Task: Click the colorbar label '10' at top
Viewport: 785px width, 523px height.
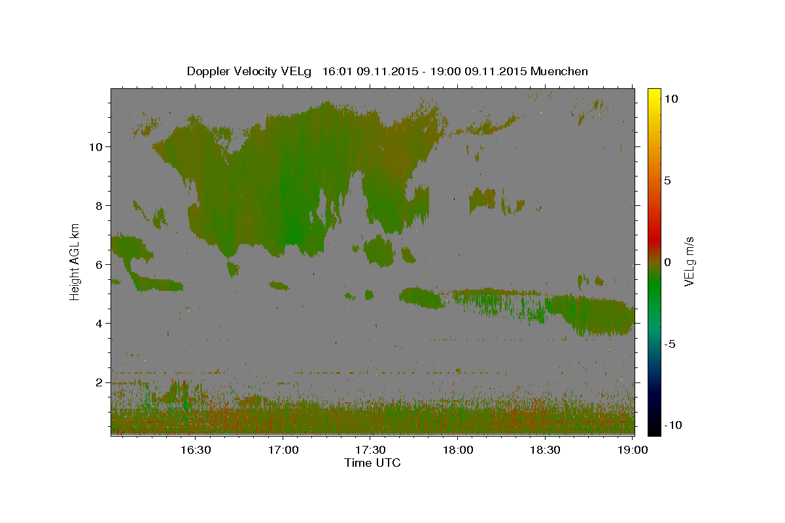Action: [x=671, y=99]
